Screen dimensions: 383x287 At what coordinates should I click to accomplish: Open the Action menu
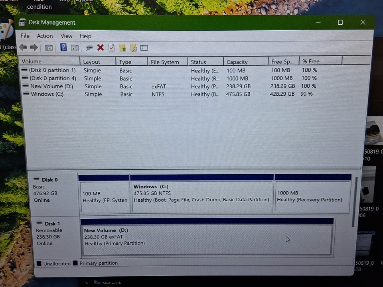tap(45, 36)
